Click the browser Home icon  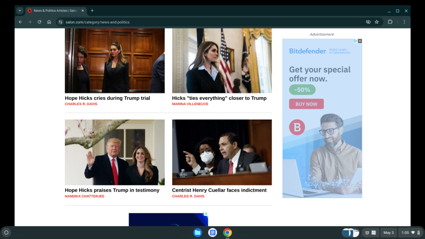[x=49, y=22]
